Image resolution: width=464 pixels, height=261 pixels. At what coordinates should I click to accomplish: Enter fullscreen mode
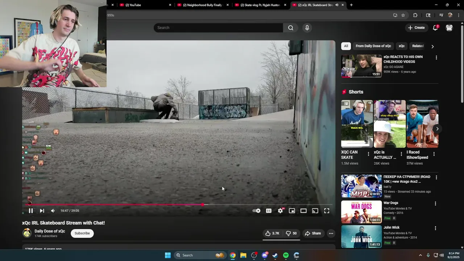pos(327,211)
